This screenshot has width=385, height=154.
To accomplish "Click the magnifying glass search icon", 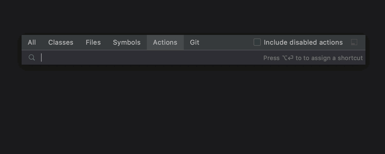I will 32,57.
